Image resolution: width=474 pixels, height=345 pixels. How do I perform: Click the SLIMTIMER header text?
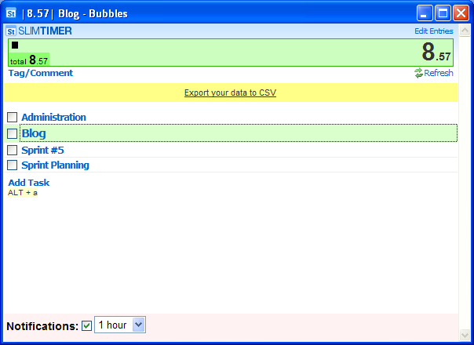point(45,31)
